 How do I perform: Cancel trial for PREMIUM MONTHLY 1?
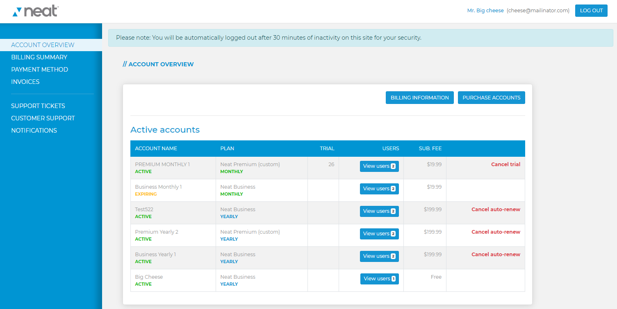(x=505, y=165)
